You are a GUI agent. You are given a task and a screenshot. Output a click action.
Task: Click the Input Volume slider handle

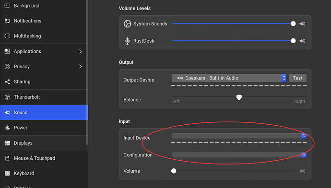(x=174, y=171)
